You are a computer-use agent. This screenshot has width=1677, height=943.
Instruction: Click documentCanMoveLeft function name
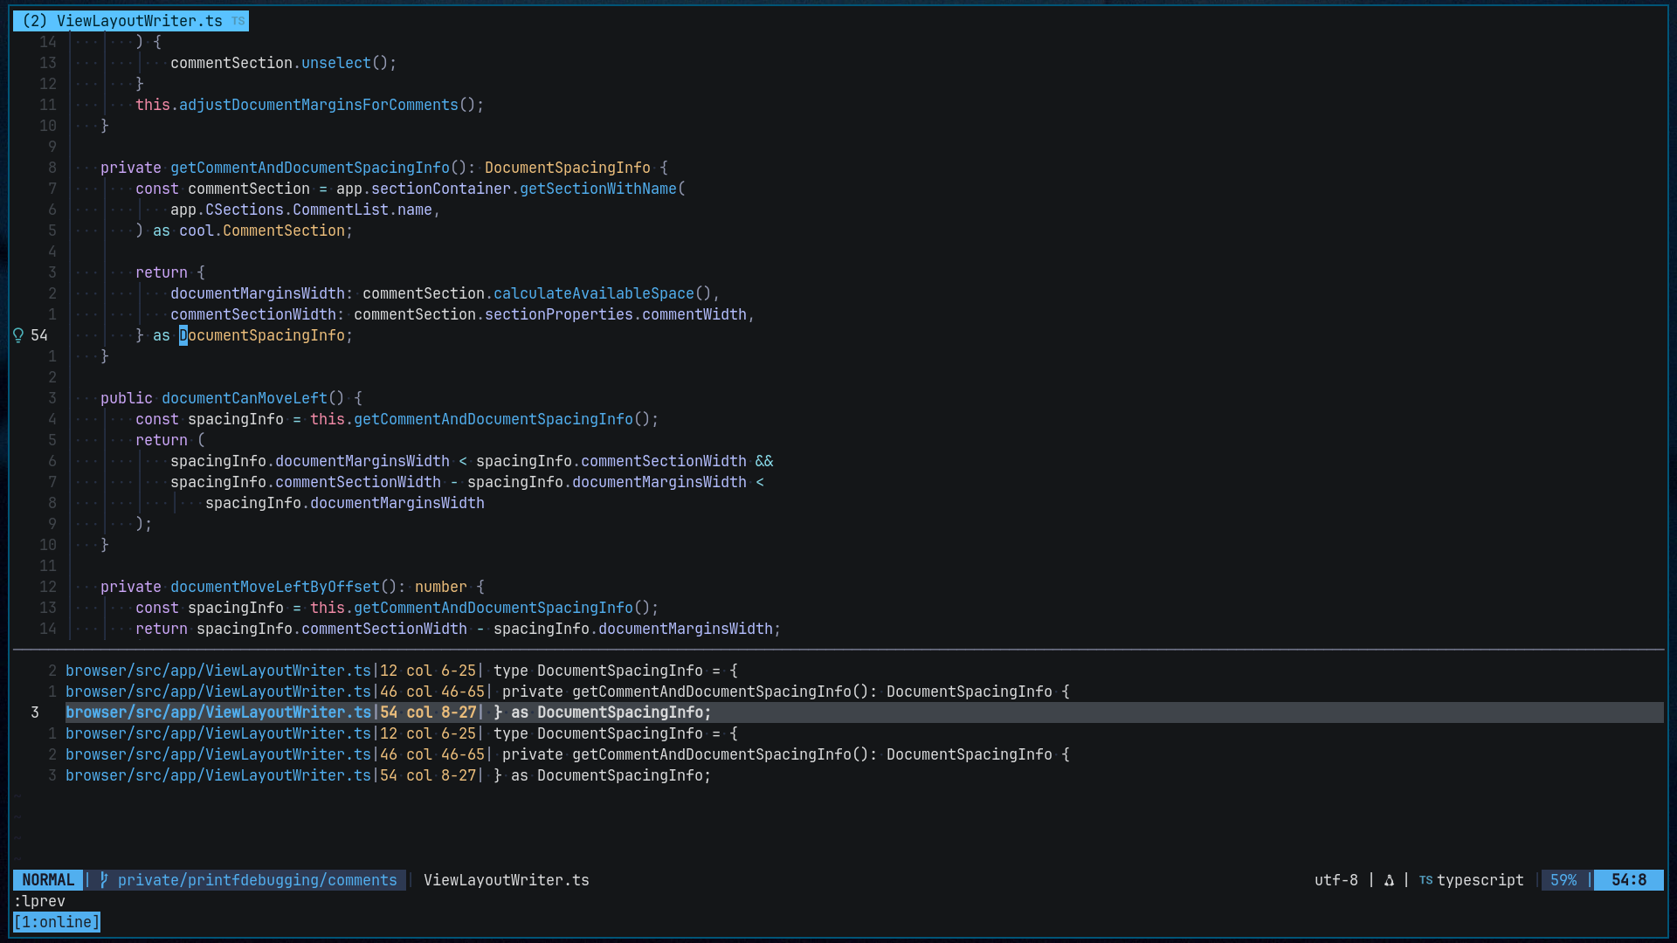point(244,398)
